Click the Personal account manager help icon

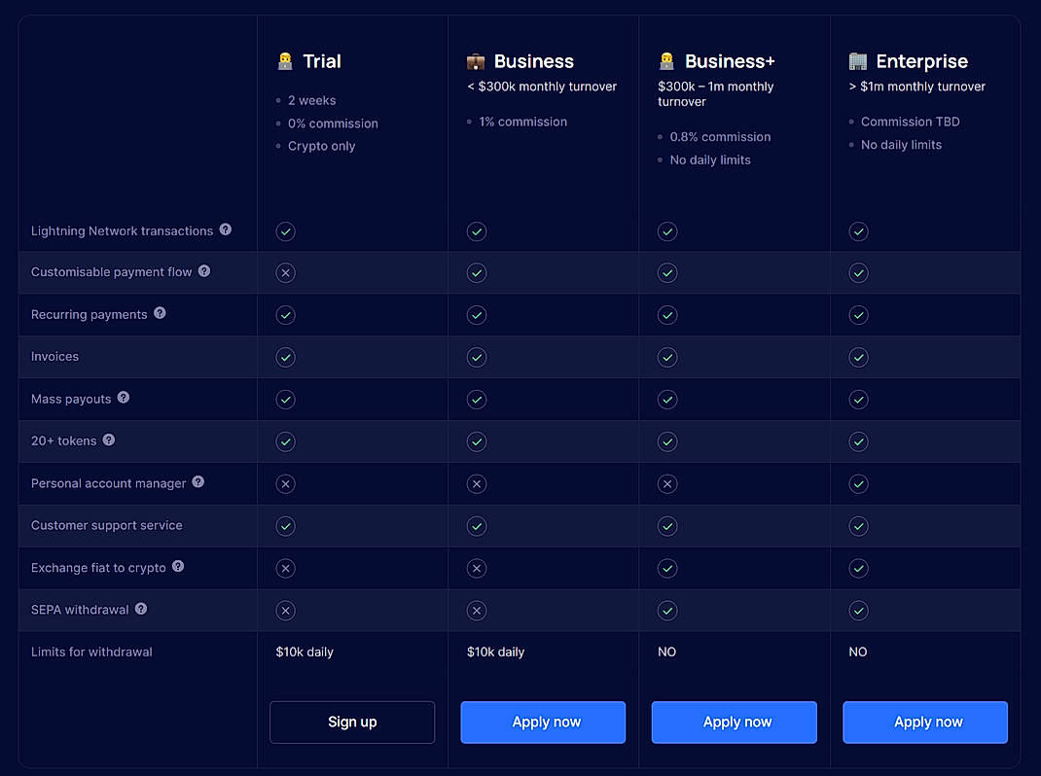(x=197, y=482)
